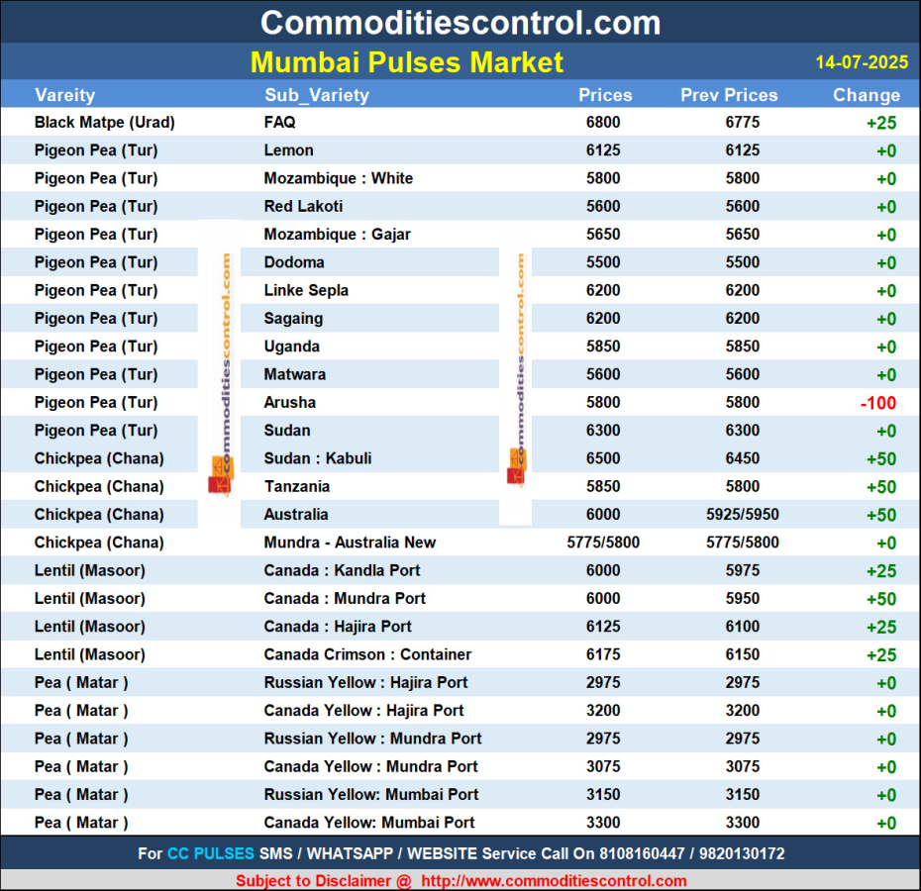The width and height of the screenshot is (921, 891).
Task: Select the Canada Crimson : Container row label
Action: tap(367, 653)
